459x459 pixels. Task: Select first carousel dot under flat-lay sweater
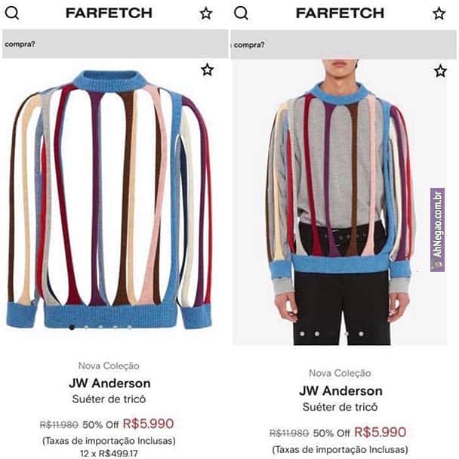(x=72, y=328)
